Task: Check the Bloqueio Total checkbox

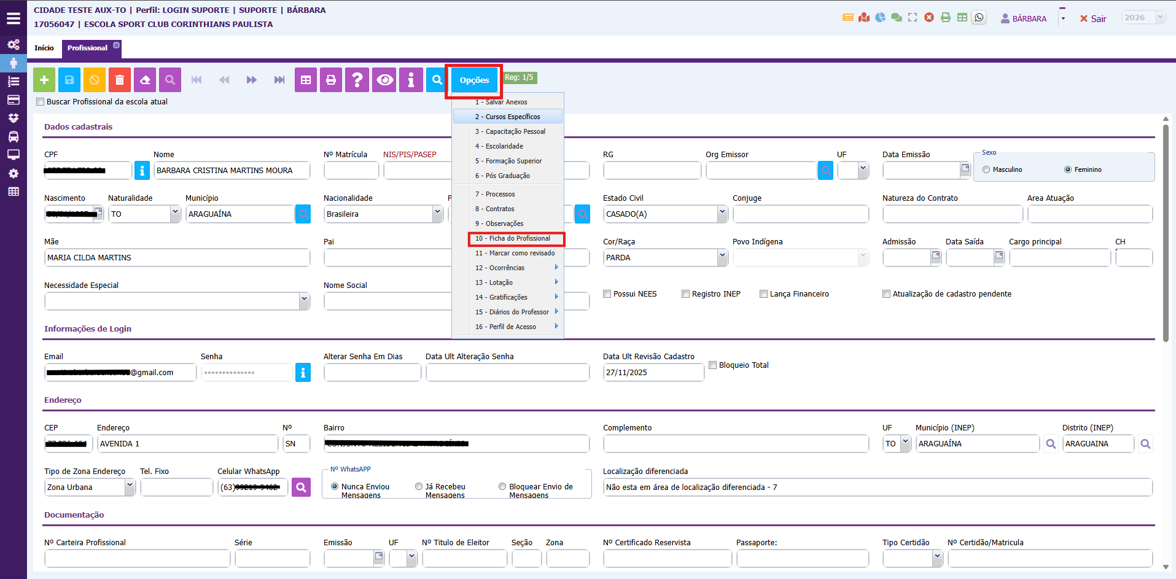Action: (713, 365)
